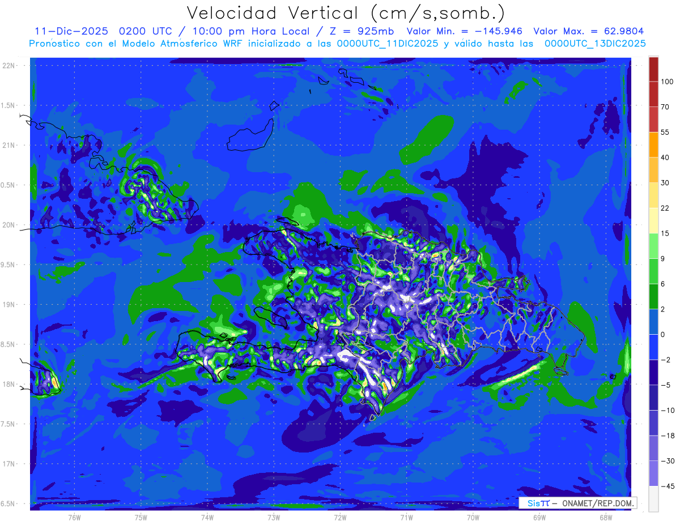Click the longitude label "70W"
This screenshot has width=680, height=525.
coord(473,517)
